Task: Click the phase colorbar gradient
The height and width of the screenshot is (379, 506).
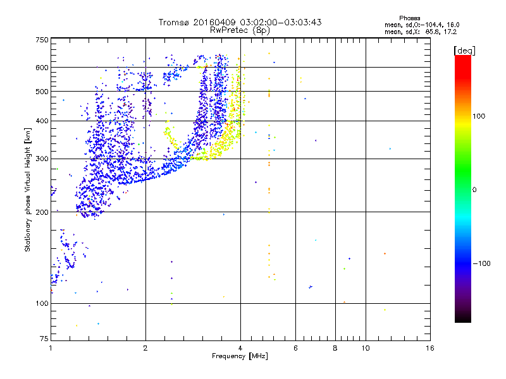Action: point(463,188)
